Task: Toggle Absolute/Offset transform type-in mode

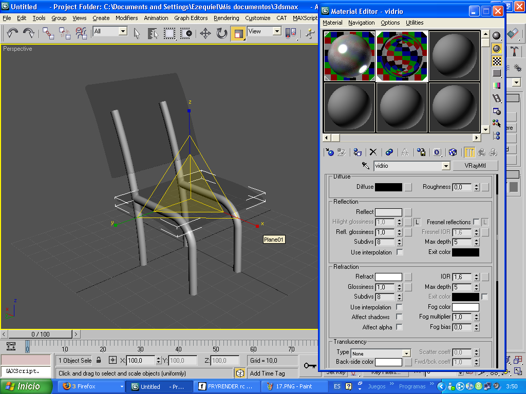Action: point(112,360)
